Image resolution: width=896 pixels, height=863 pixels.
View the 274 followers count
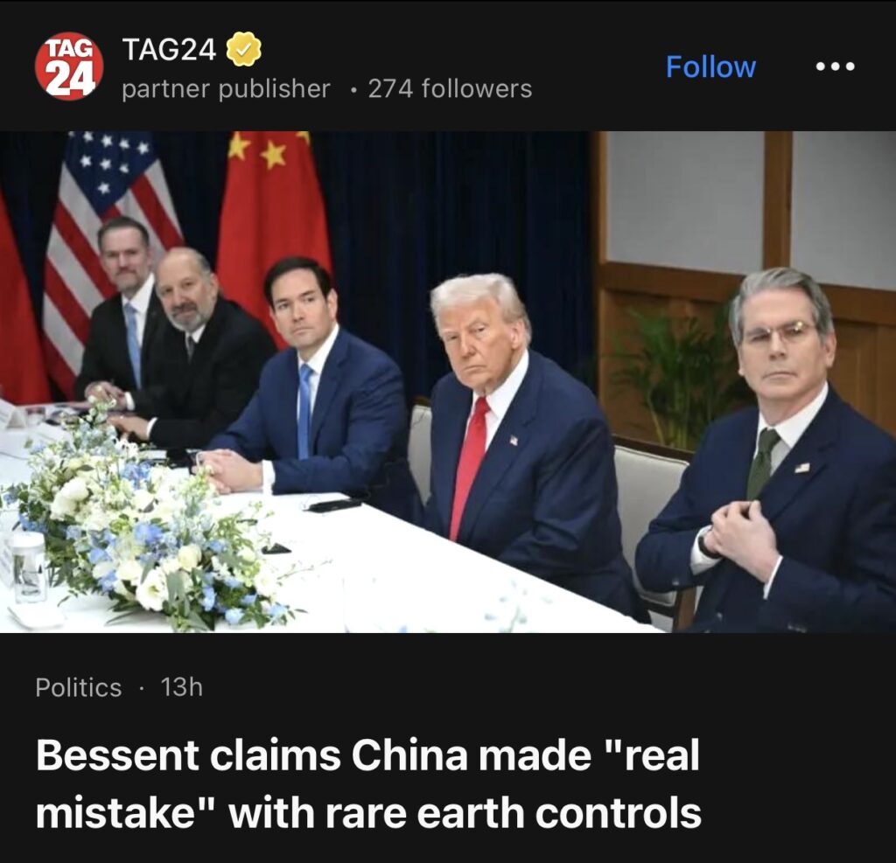coord(451,88)
